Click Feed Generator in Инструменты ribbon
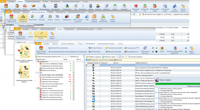This screenshot has height=110, width=200. [x=94, y=52]
